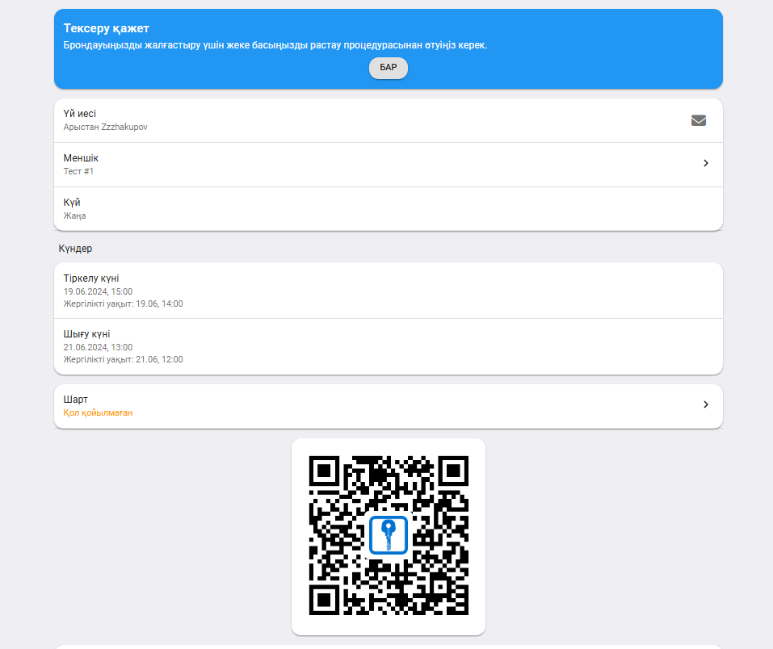773x649 pixels.
Task: Click the Қол қойылмаған contract status
Action: (98, 412)
